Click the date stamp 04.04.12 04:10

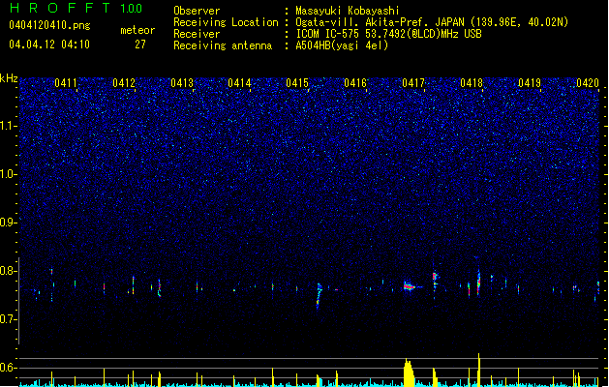[49, 45]
